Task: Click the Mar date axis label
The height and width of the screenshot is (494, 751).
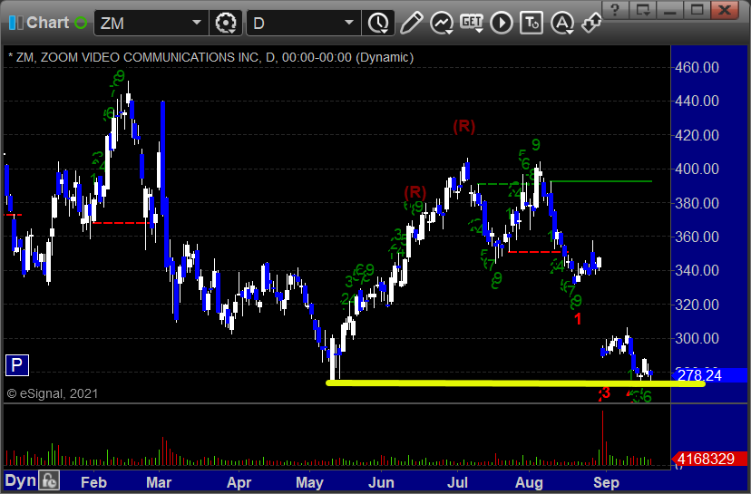Action: [159, 482]
